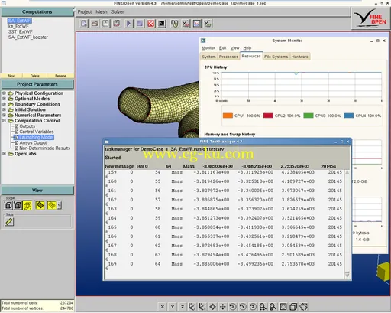
Task: Open the black Monitor convergence icon
Action: 162,24
